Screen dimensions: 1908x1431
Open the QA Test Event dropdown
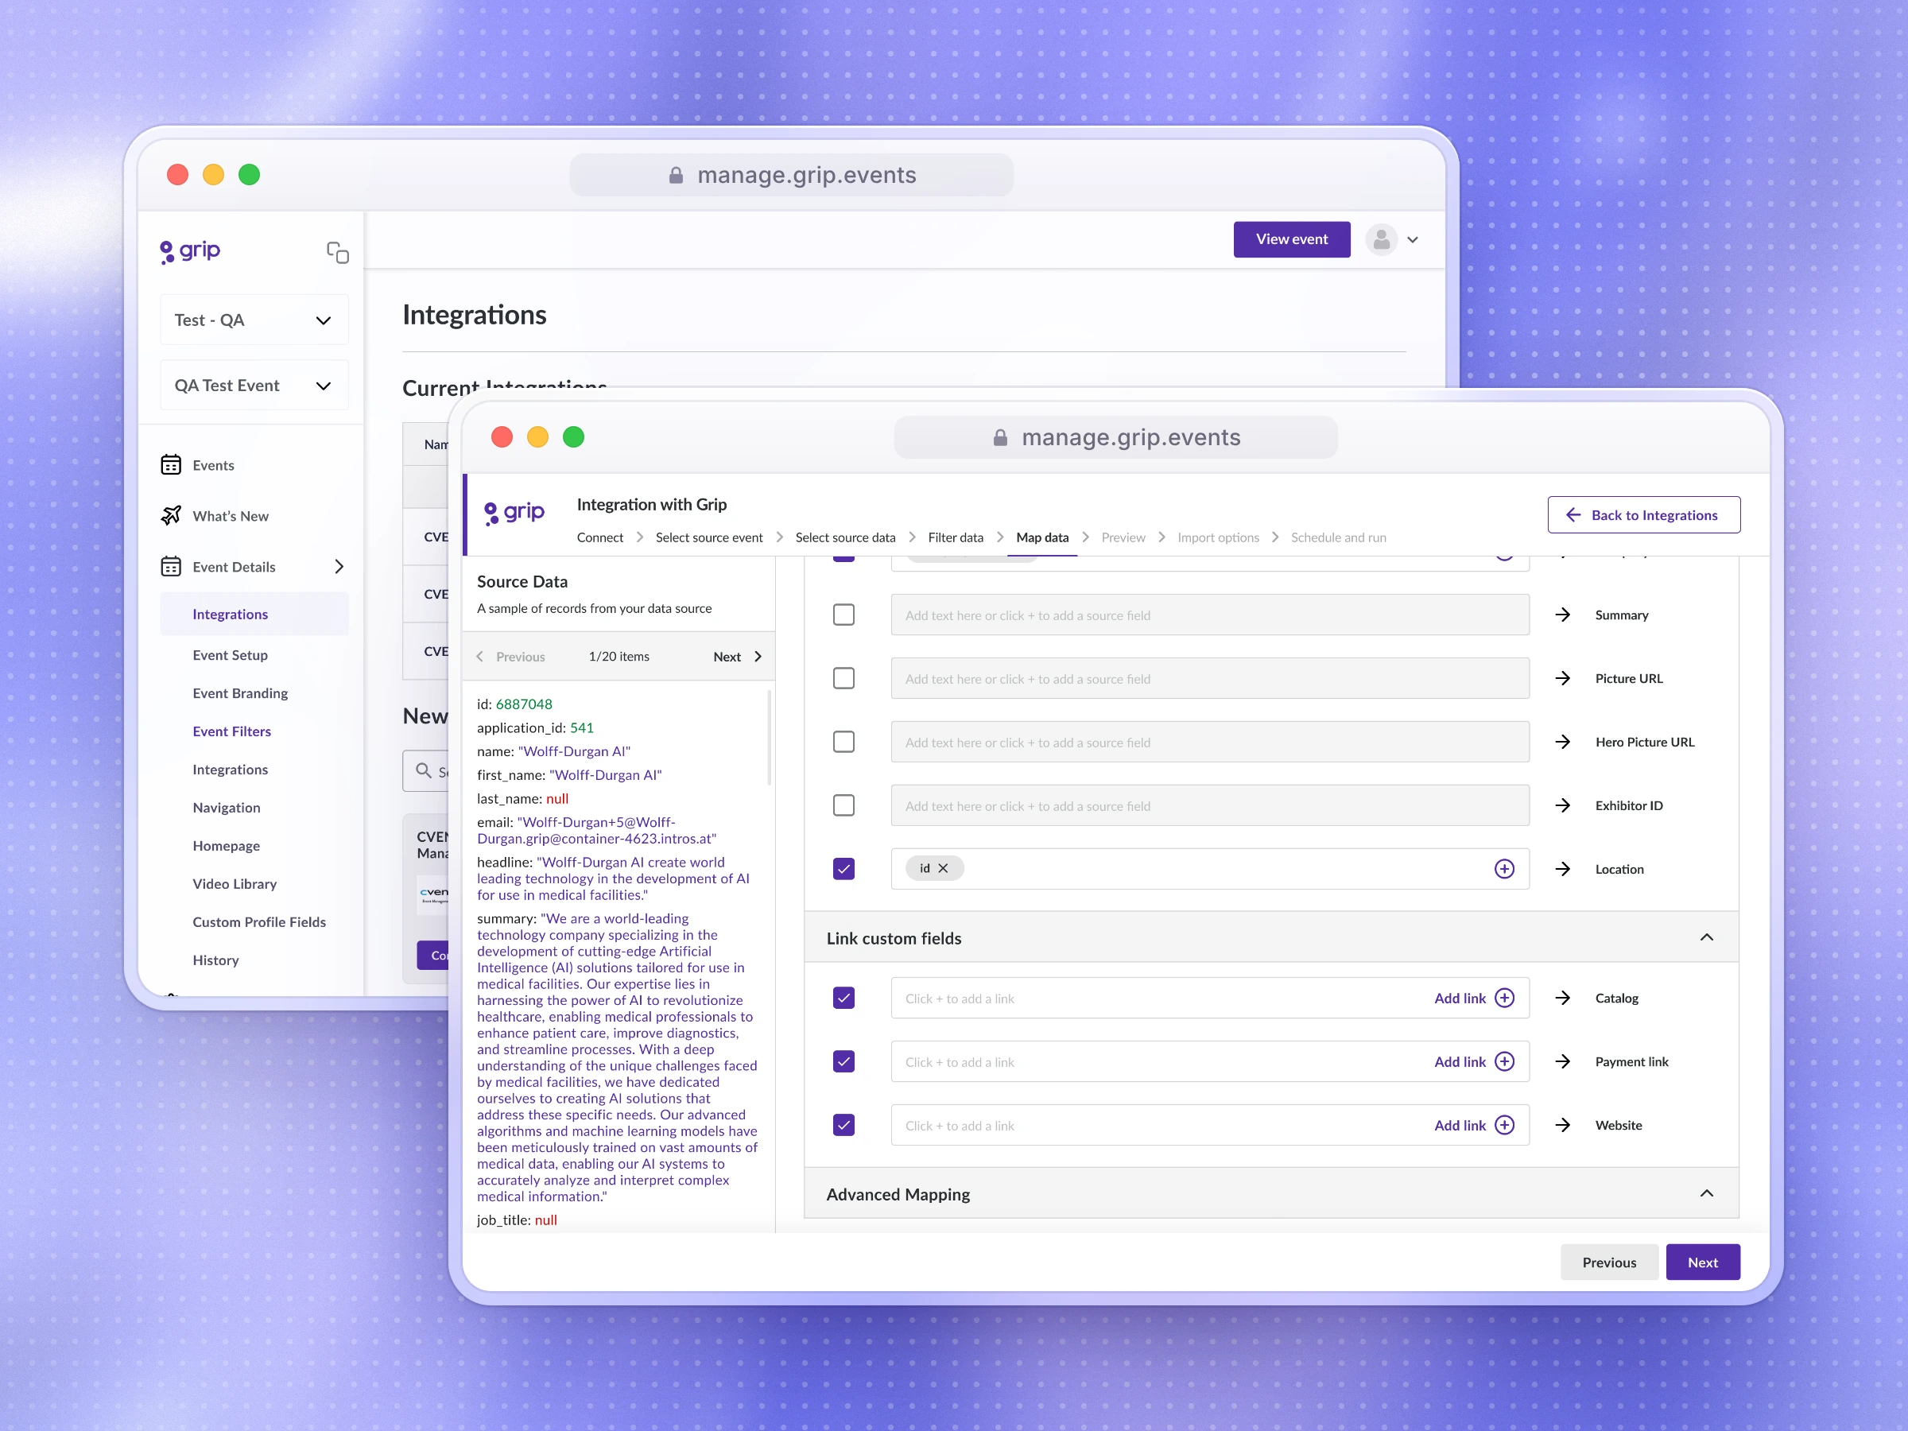254,386
